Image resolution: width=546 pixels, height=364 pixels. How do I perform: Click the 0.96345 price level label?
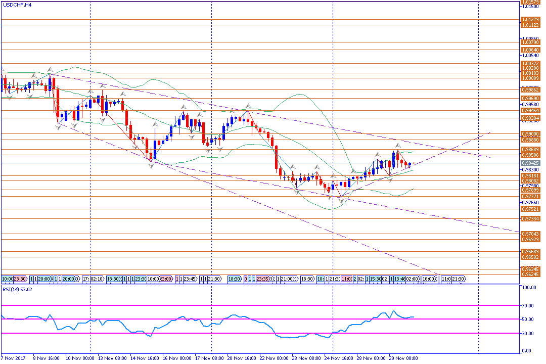coord(530,269)
